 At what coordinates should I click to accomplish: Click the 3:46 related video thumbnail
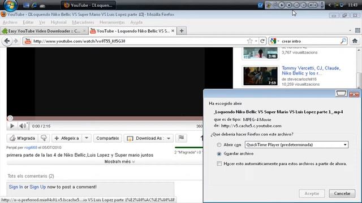260,53
